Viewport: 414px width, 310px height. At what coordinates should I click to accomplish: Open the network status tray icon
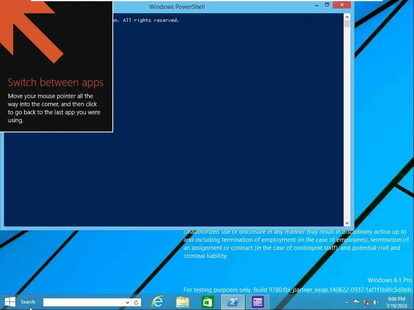(366, 302)
